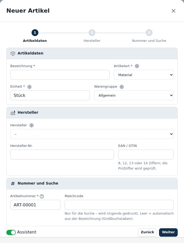Click the Weiter button
Viewport: 184px width, 243px height.
(x=168, y=232)
